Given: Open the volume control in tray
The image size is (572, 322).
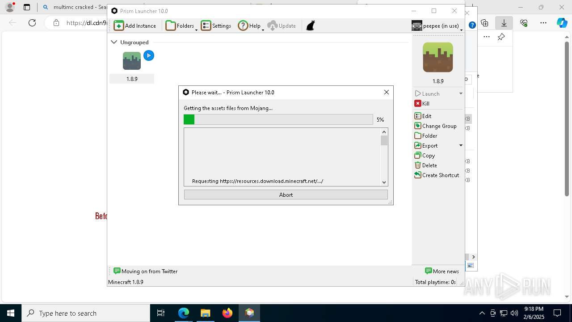Looking at the screenshot, I should 514,313.
